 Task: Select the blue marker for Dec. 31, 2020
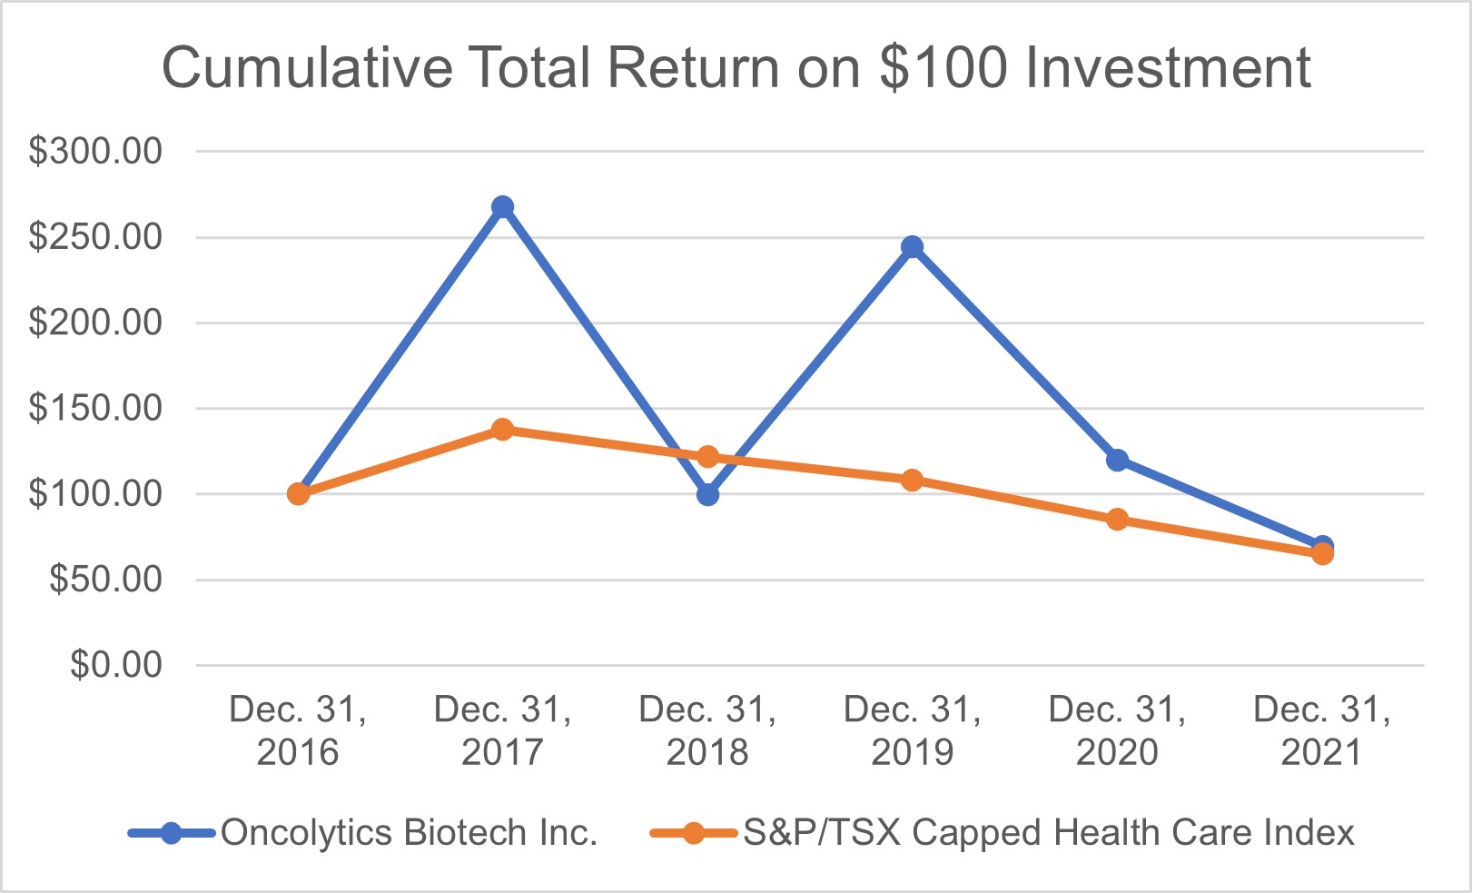(x=1118, y=460)
